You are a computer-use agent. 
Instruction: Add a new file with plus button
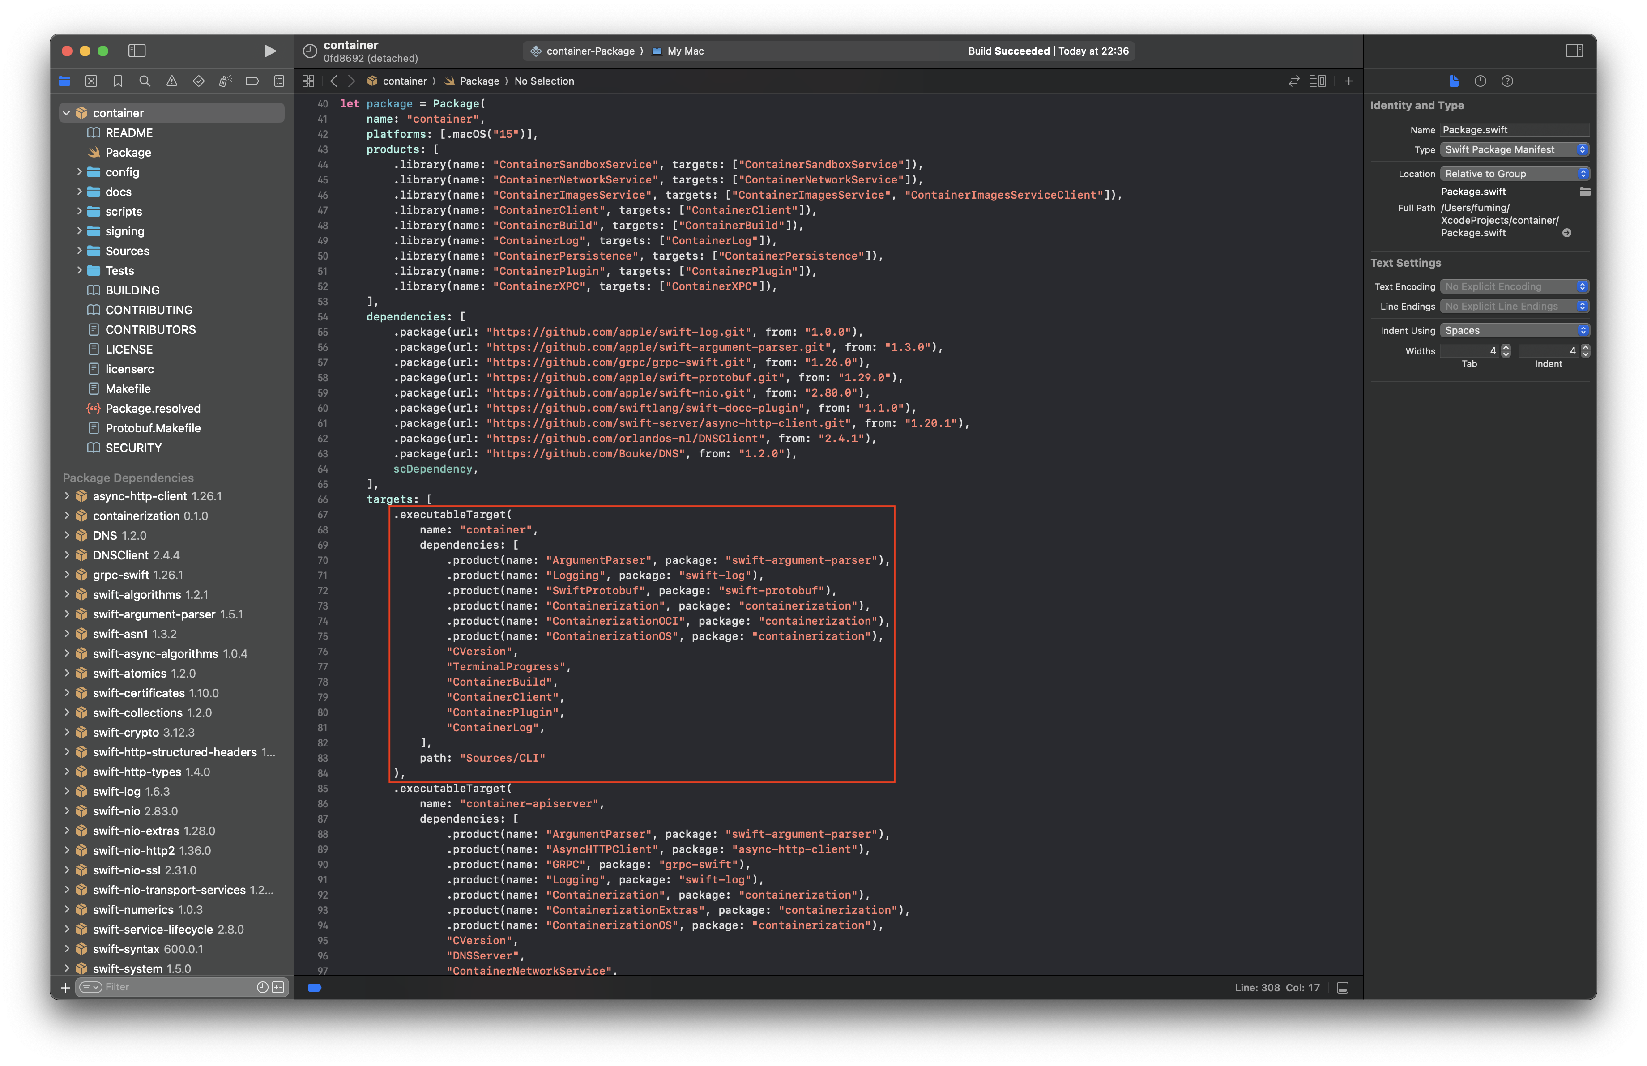[x=66, y=987]
